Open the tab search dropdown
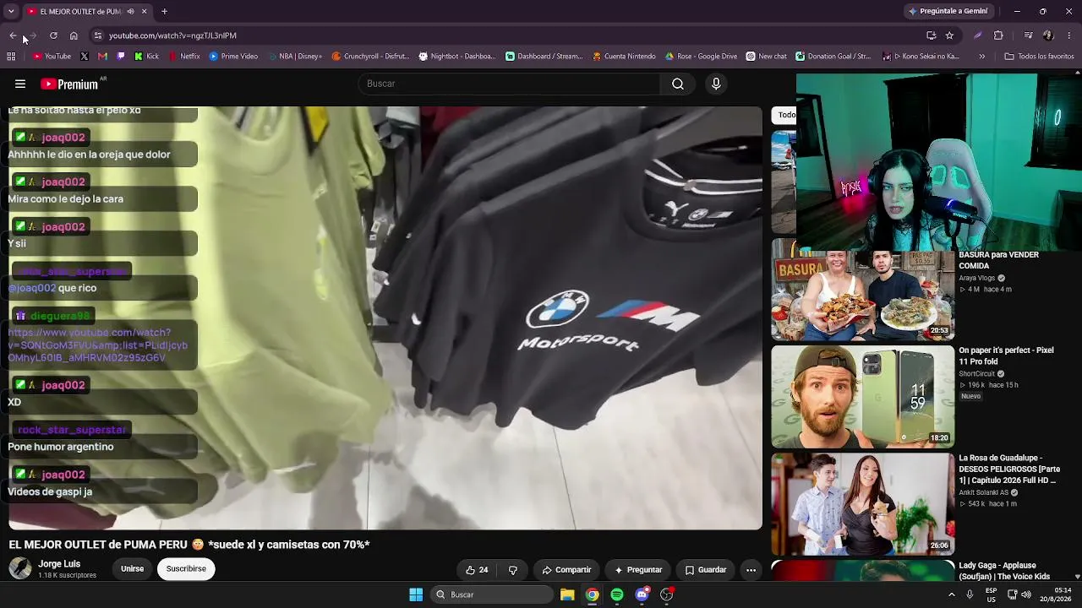Viewport: 1082px width, 608px height. (x=11, y=11)
